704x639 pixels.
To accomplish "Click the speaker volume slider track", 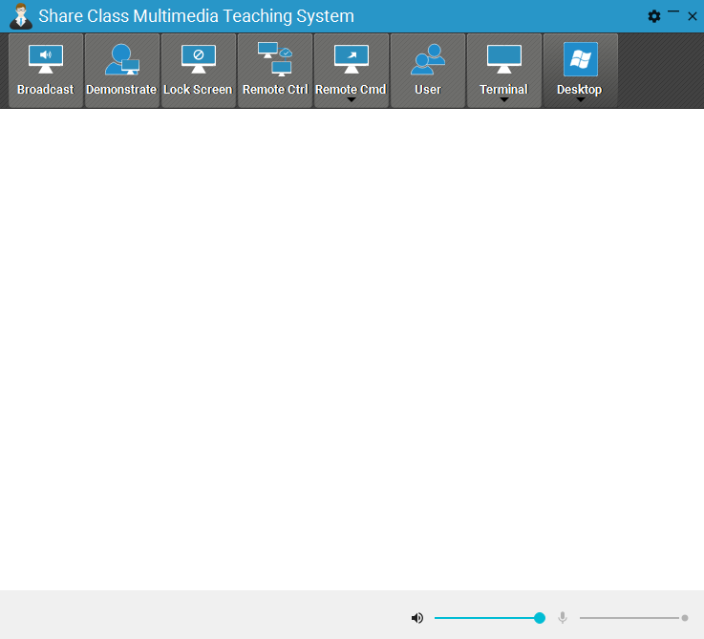I will tap(482, 618).
